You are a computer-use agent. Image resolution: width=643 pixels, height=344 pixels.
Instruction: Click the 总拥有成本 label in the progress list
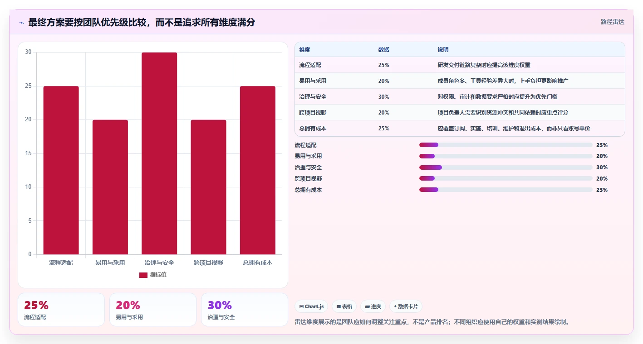click(308, 190)
